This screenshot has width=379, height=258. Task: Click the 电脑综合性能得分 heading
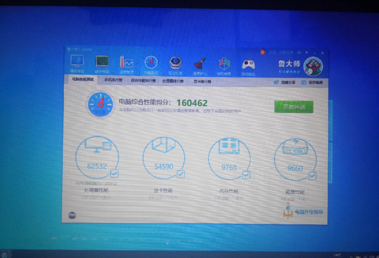(145, 102)
